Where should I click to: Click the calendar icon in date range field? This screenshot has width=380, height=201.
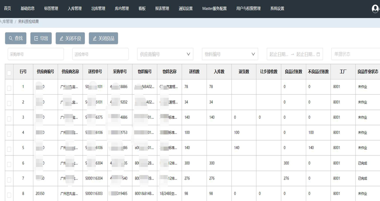click(x=318, y=54)
